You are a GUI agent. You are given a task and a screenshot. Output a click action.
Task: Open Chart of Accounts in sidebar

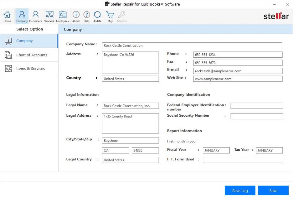pyautogui.click(x=29, y=55)
